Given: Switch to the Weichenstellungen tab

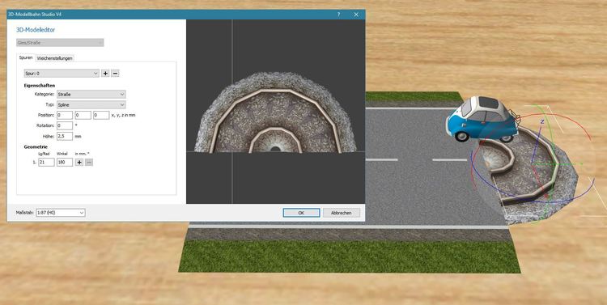Looking at the screenshot, I should [54, 58].
